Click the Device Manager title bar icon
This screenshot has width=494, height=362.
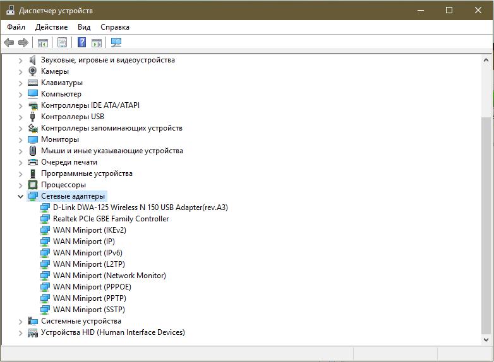click(10, 10)
